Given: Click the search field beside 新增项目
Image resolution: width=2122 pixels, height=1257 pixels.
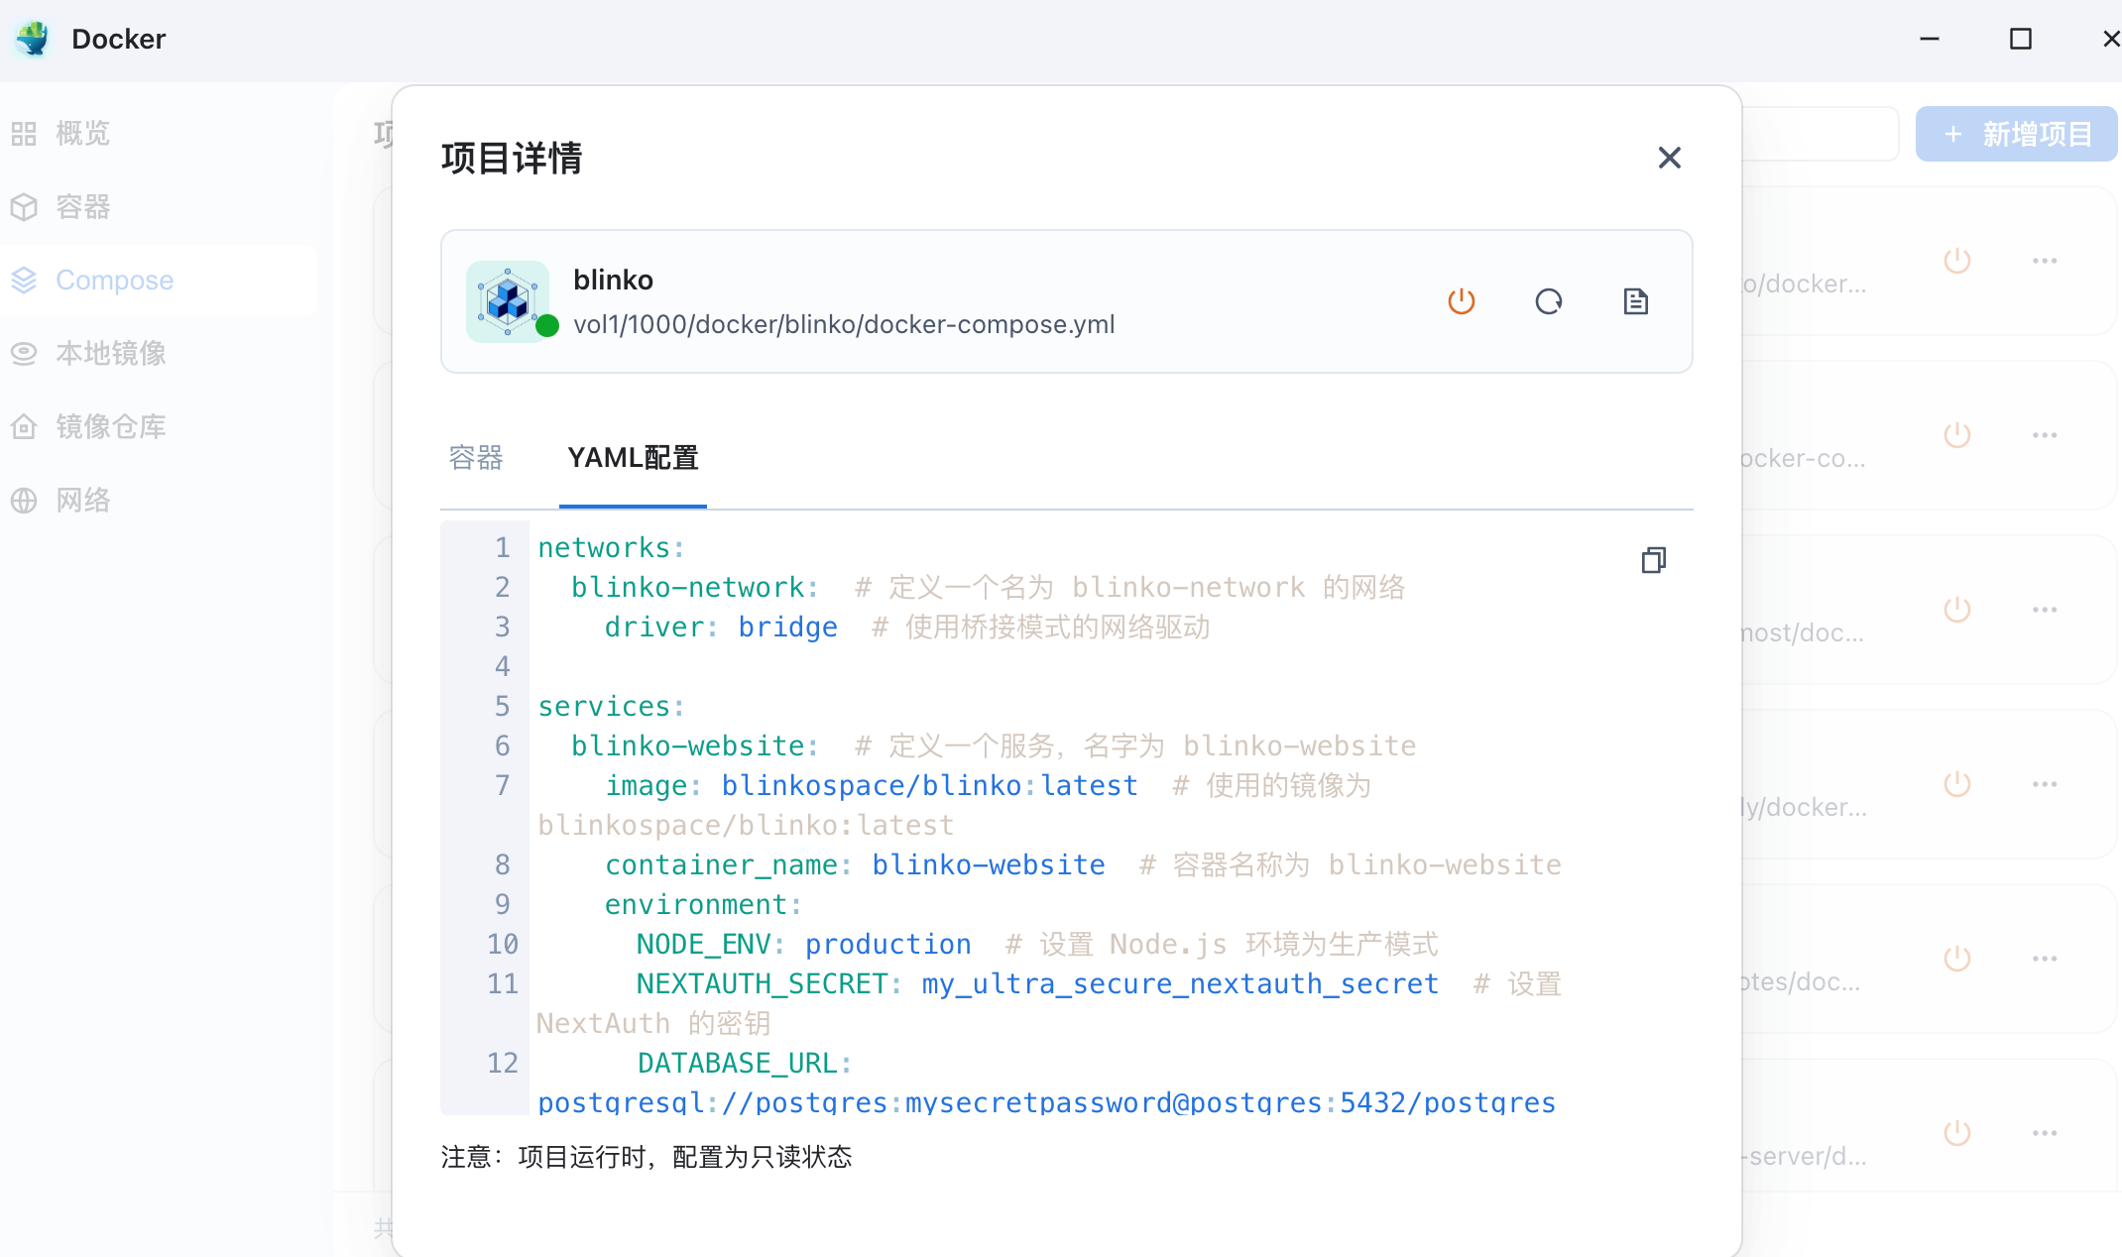Looking at the screenshot, I should click(x=1820, y=134).
